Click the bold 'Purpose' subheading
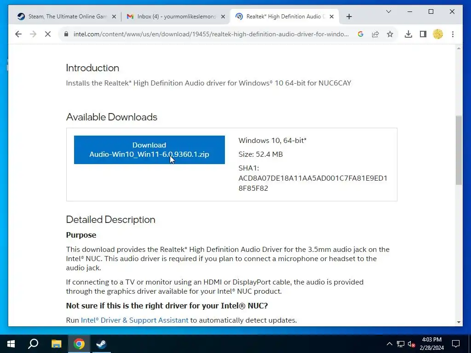The image size is (471, 353). (x=81, y=235)
